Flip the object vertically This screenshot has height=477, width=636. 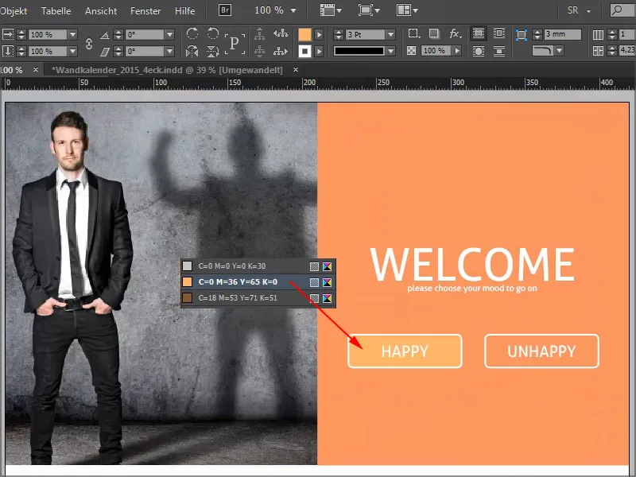pyautogui.click(x=212, y=51)
